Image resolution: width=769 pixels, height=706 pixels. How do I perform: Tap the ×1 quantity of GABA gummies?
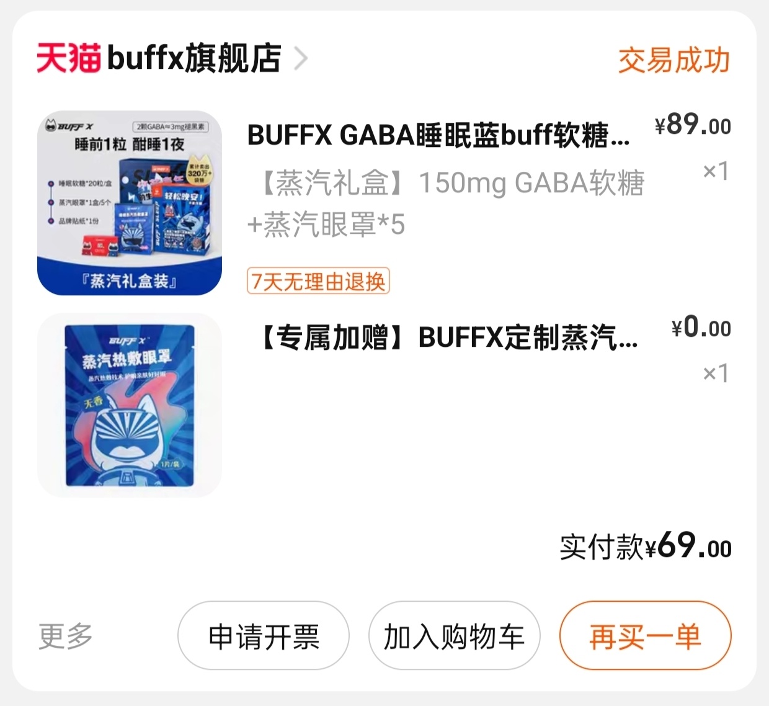(716, 171)
